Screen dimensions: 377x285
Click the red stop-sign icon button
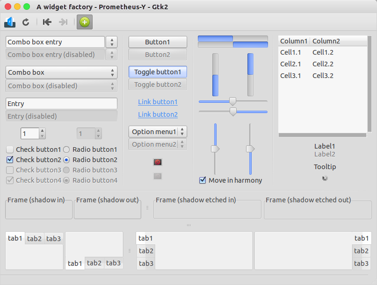(158, 162)
